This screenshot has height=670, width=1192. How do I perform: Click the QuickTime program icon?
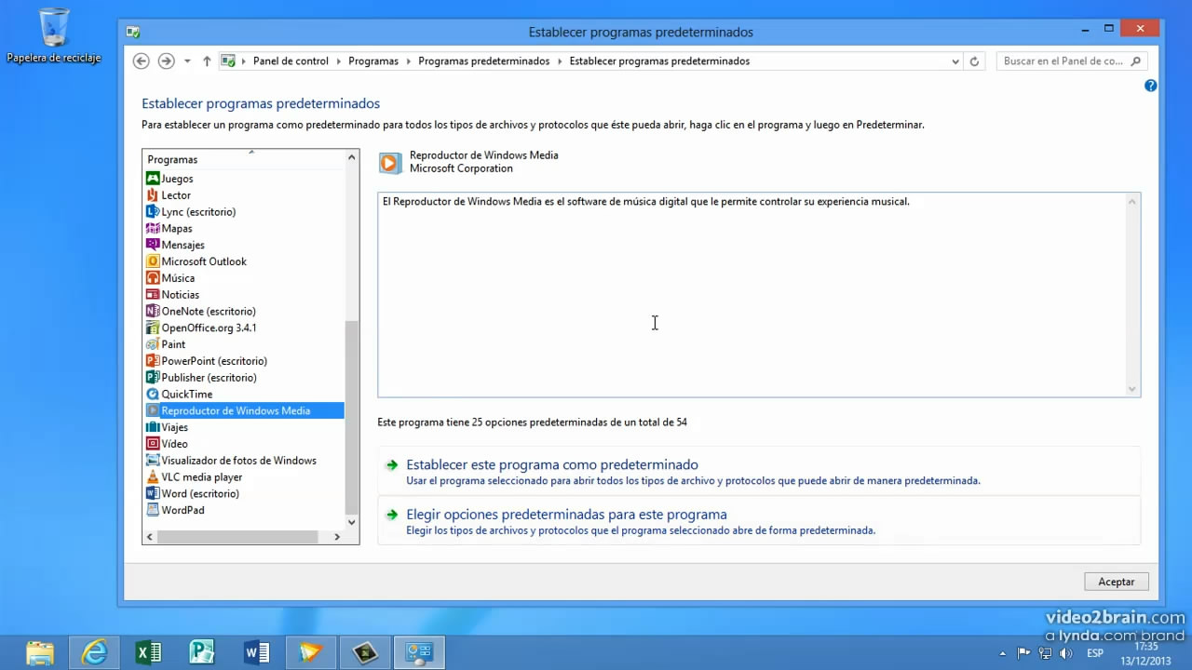(154, 395)
